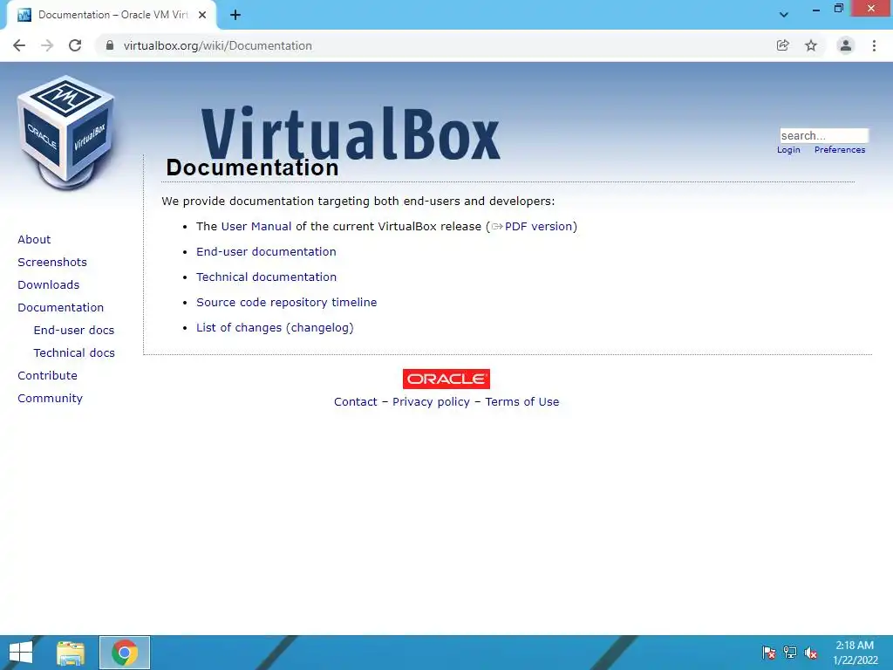
Task: Open the tab search chevron
Action: coord(784,16)
